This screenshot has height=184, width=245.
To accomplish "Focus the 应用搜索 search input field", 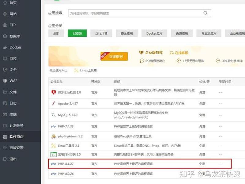I will click(x=139, y=13).
